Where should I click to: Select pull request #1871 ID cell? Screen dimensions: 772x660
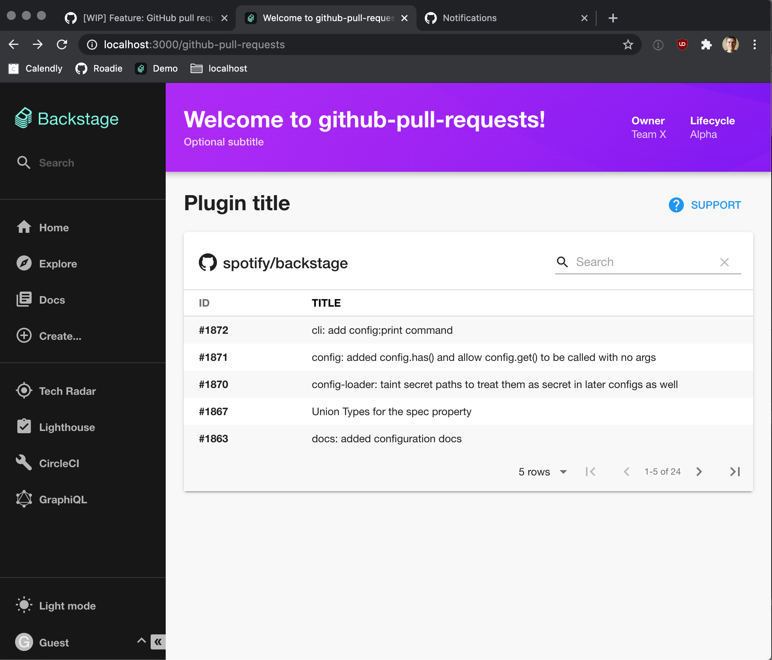pos(213,357)
